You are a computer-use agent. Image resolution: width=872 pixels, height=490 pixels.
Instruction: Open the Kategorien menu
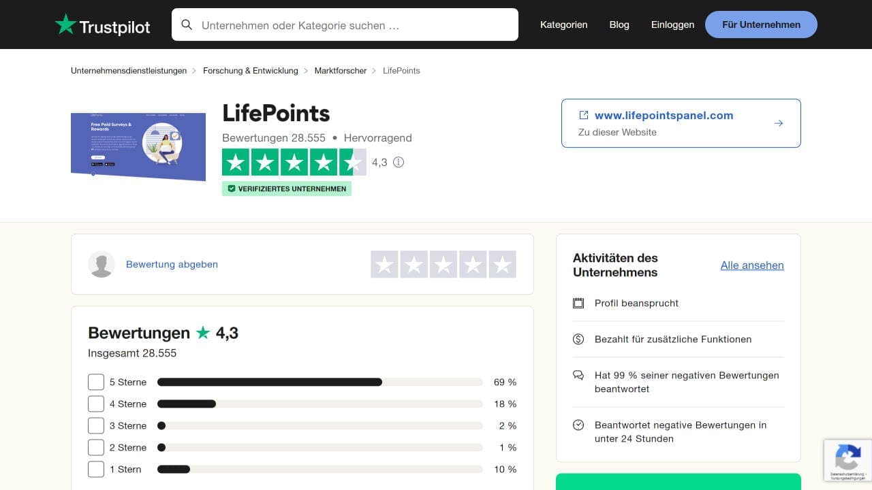coord(563,24)
